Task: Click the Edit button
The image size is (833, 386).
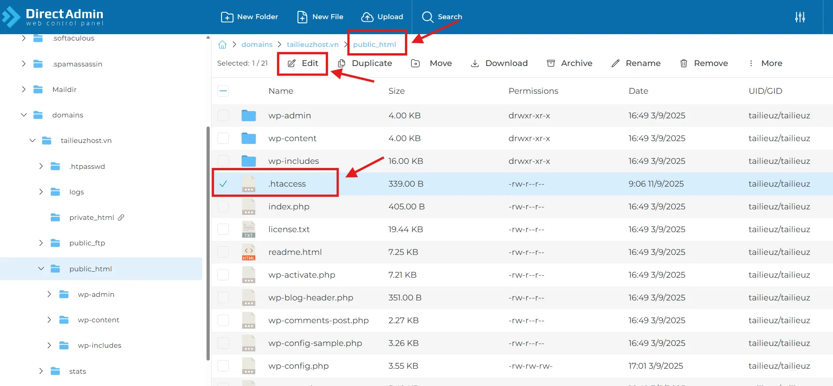Action: click(303, 63)
